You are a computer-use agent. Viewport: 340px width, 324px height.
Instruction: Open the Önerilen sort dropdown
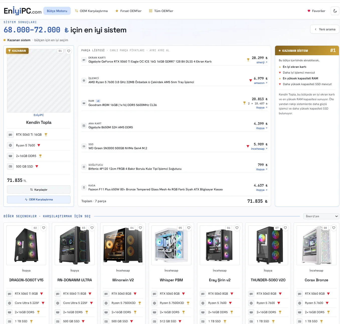[x=321, y=216]
